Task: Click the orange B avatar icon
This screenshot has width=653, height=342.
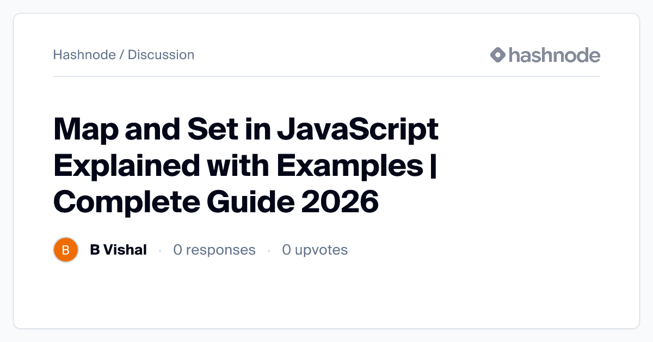Action: tap(66, 250)
